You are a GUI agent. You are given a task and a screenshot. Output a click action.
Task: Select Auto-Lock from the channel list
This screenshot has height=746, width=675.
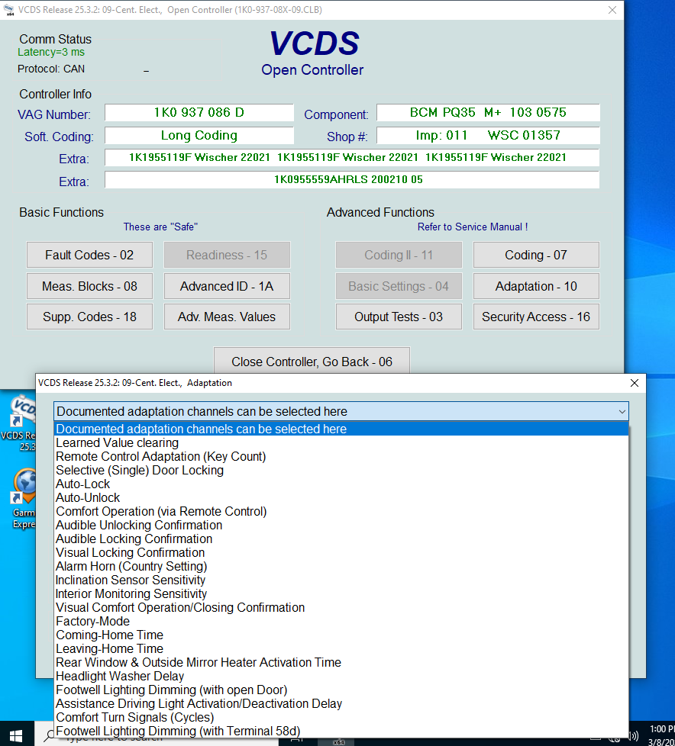pos(82,484)
